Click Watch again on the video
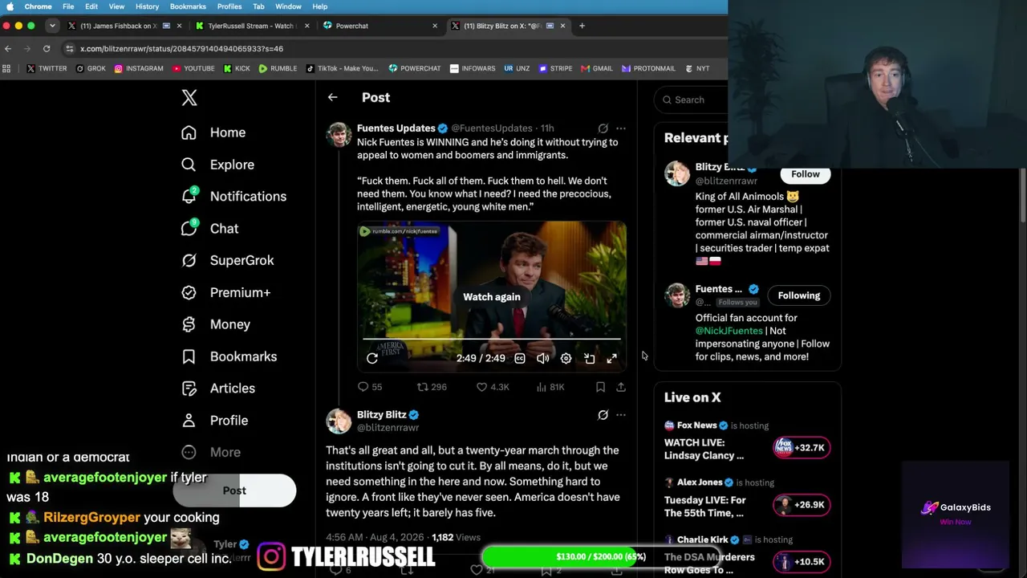The image size is (1027, 578). [x=492, y=297]
